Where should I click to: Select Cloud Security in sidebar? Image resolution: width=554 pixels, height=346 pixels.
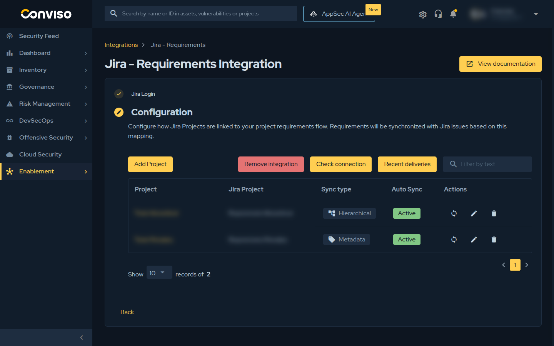point(46,155)
